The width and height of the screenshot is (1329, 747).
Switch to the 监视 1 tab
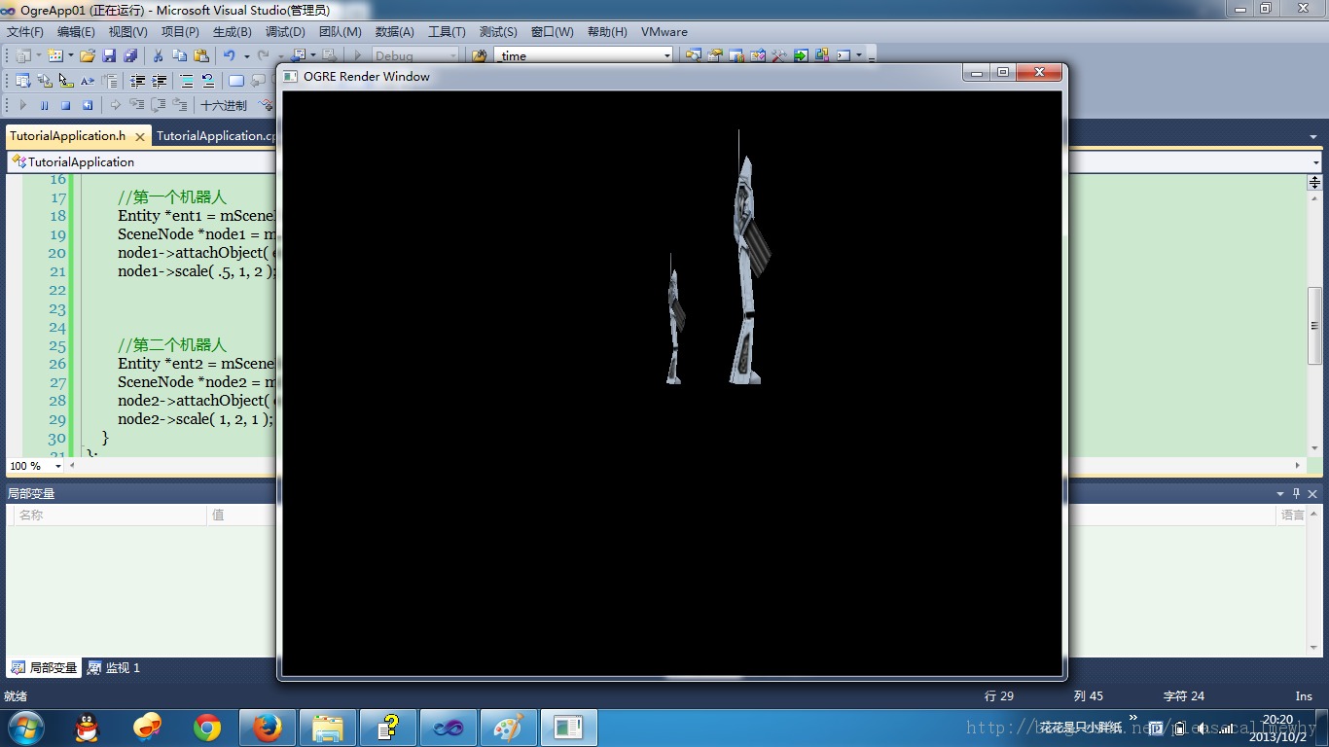[115, 668]
